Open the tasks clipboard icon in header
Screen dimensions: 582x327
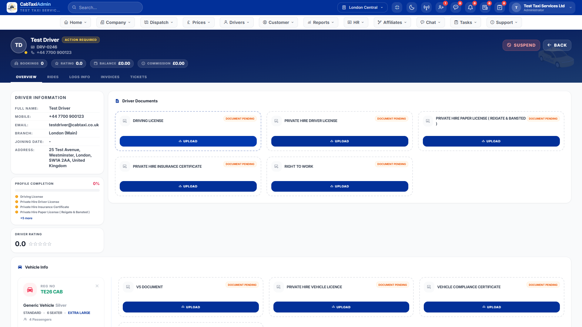pyautogui.click(x=500, y=8)
